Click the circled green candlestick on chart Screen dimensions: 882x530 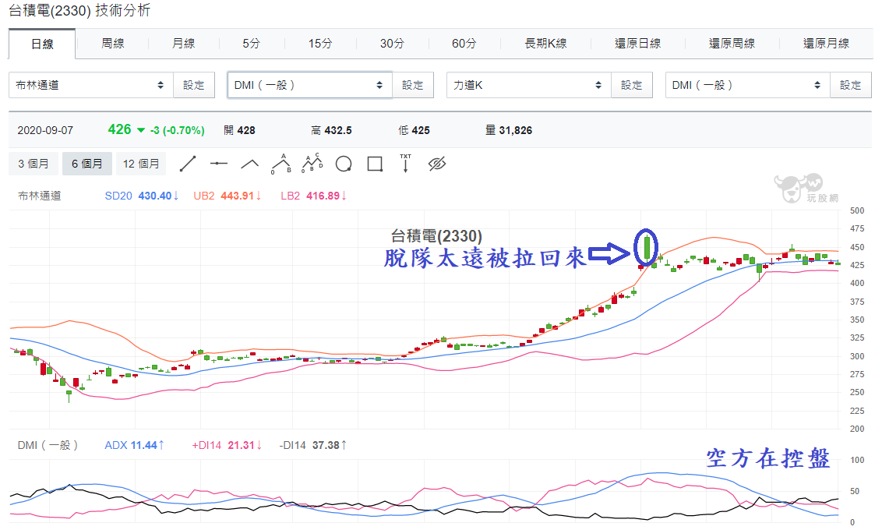(x=647, y=248)
